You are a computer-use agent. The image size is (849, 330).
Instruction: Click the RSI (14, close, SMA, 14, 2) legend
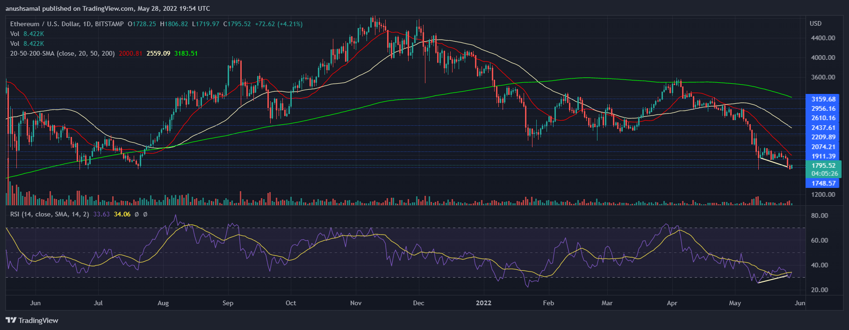point(50,214)
